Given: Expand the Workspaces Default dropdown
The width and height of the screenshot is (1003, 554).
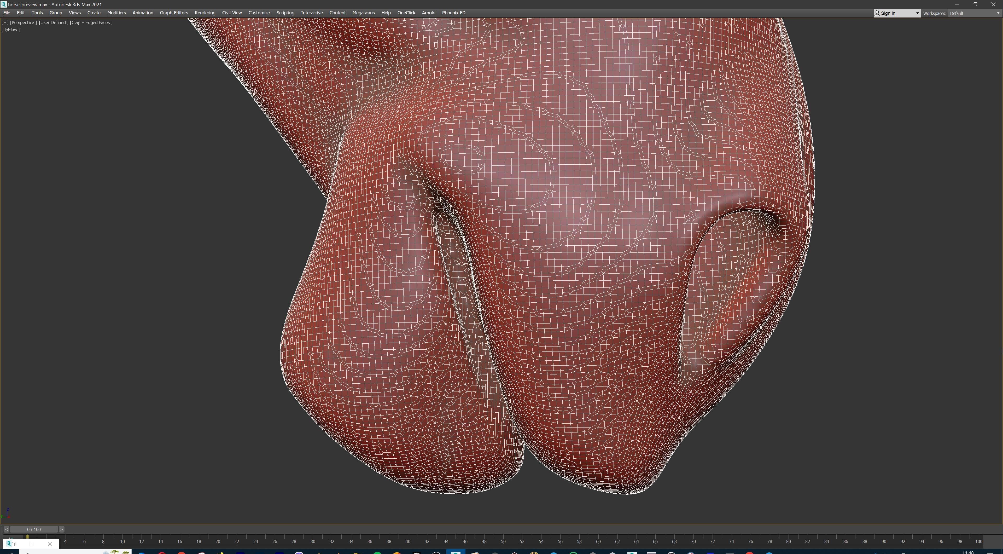Looking at the screenshot, I should pos(998,13).
